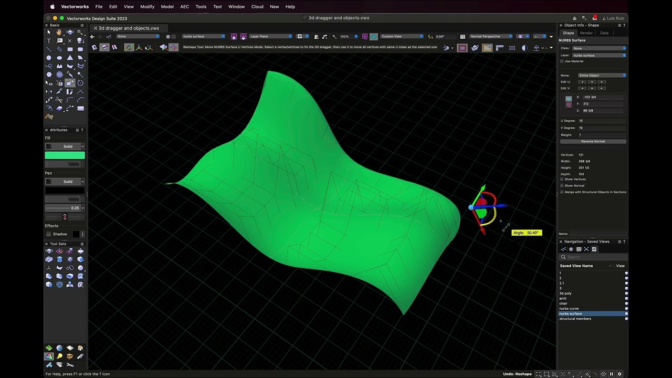Select the Reshape tool

click(x=70, y=83)
